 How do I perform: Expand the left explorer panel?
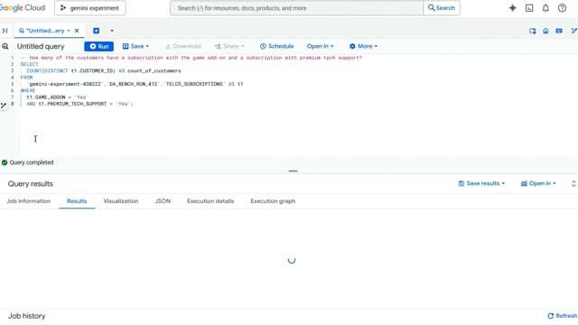pyautogui.click(x=5, y=31)
